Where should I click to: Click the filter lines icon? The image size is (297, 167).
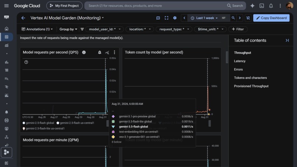pyautogui.click(x=82, y=29)
